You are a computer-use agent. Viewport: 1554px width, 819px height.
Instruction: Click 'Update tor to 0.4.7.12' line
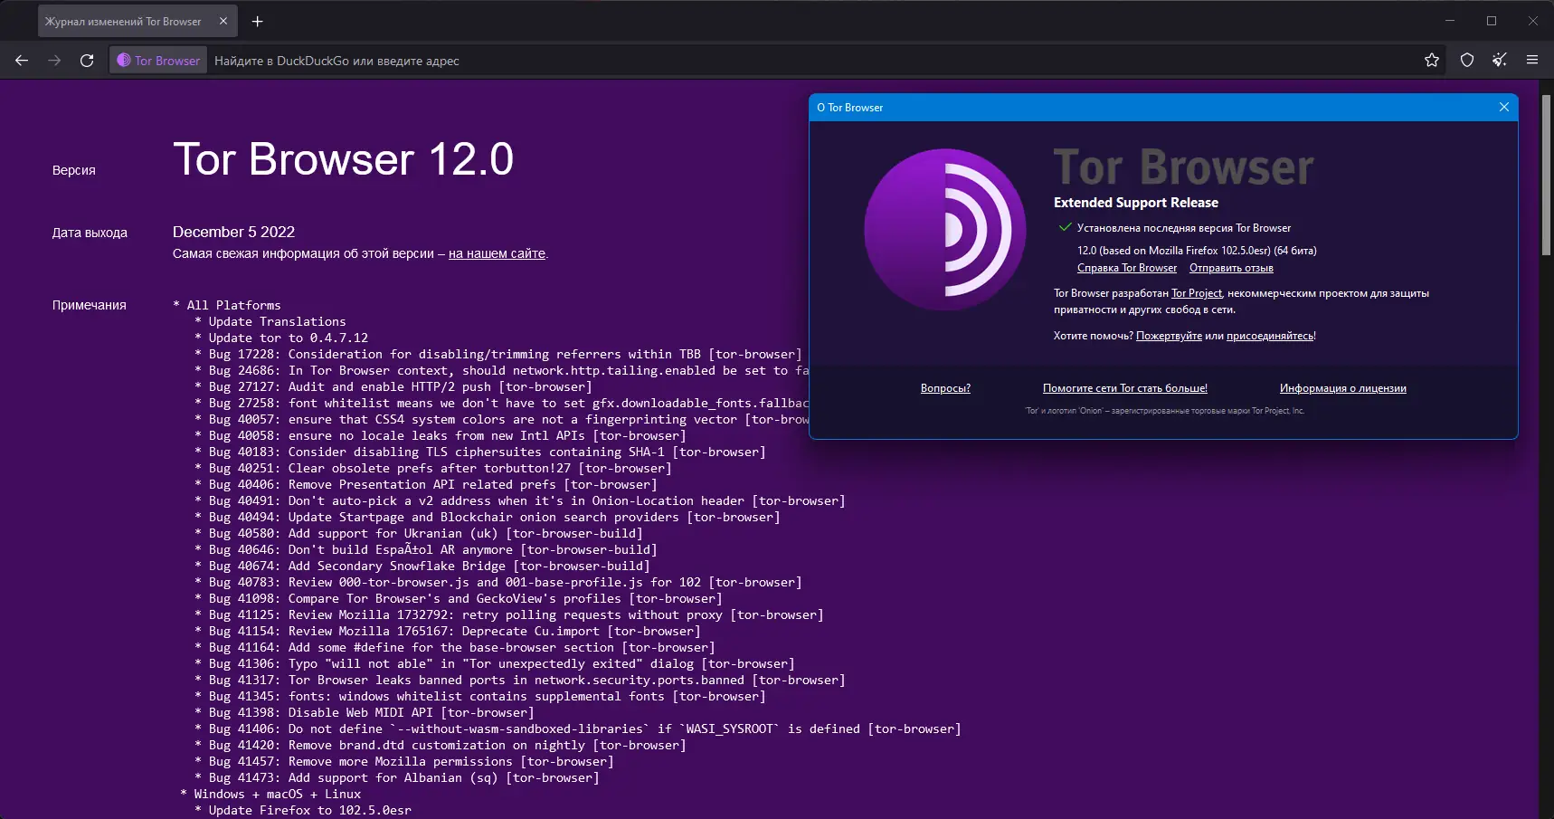pyautogui.click(x=281, y=338)
